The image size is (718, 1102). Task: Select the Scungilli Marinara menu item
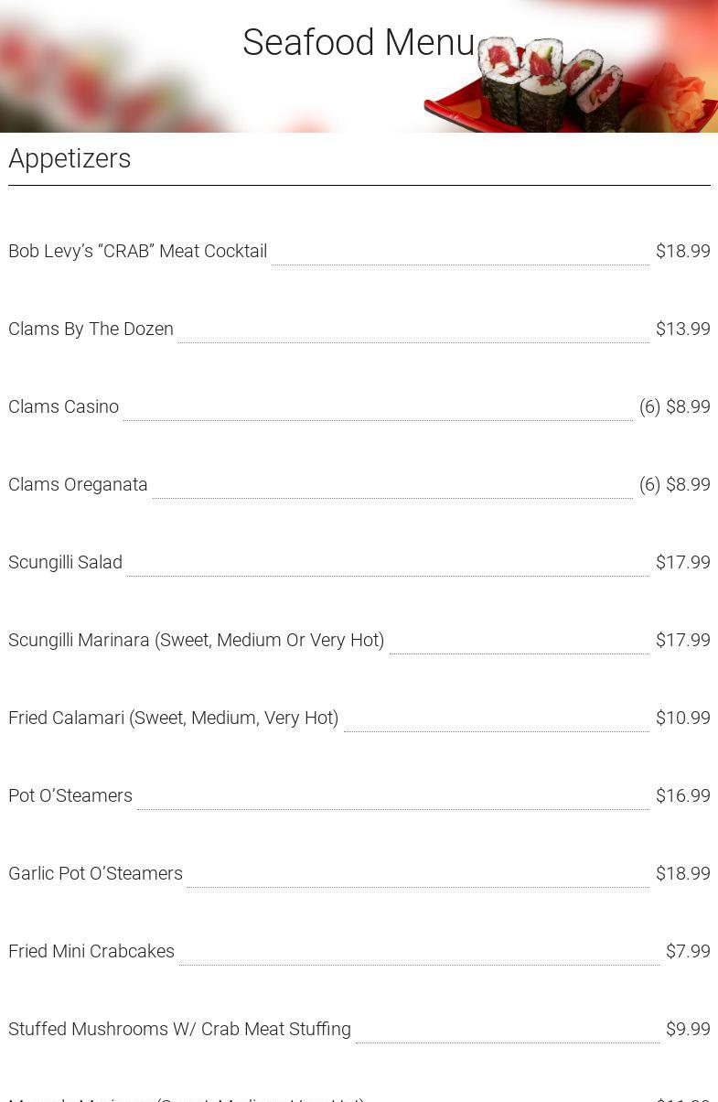pyautogui.click(x=196, y=640)
